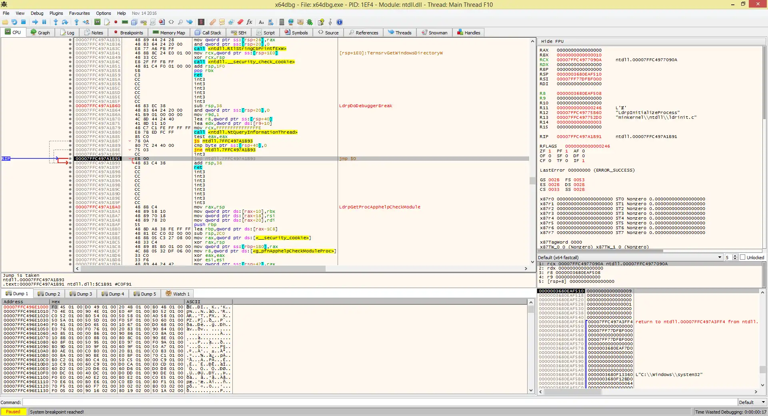This screenshot has height=416, width=768.
Task: Click the Pause execution icon
Action: point(44,22)
